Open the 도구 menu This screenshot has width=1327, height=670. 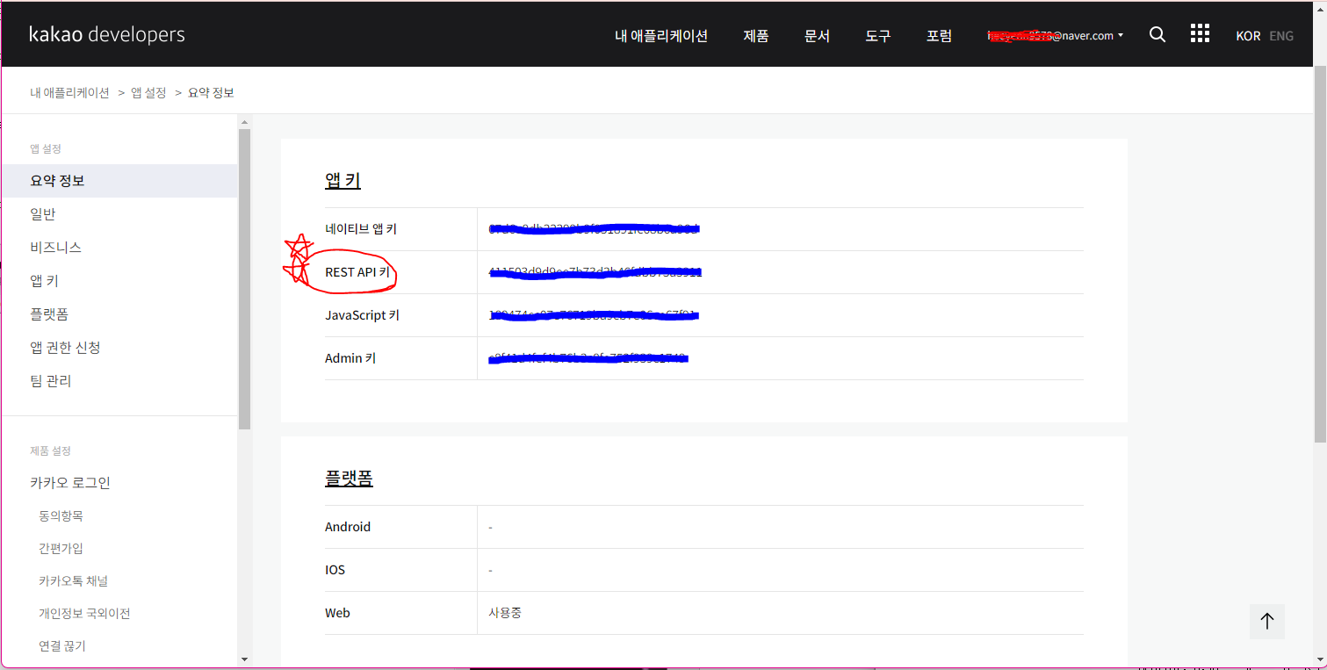(x=878, y=36)
